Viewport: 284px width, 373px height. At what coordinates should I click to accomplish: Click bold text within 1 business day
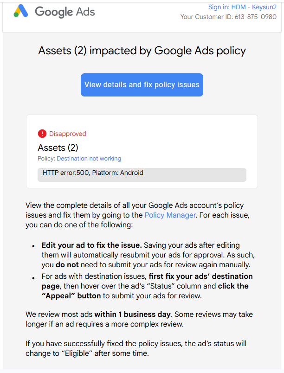point(132,314)
